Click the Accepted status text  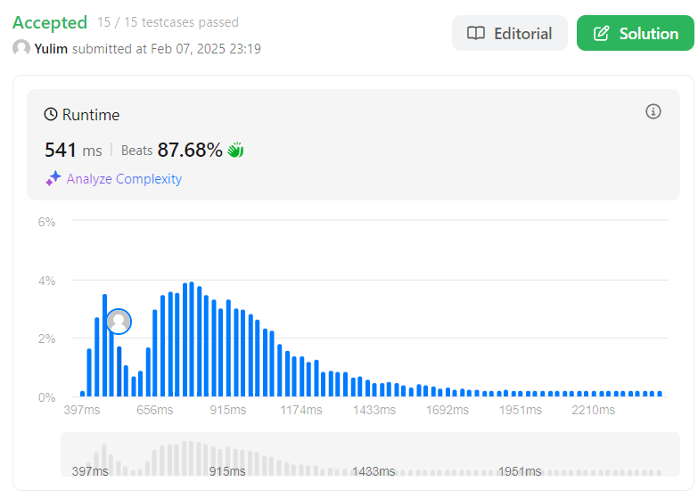tap(50, 22)
